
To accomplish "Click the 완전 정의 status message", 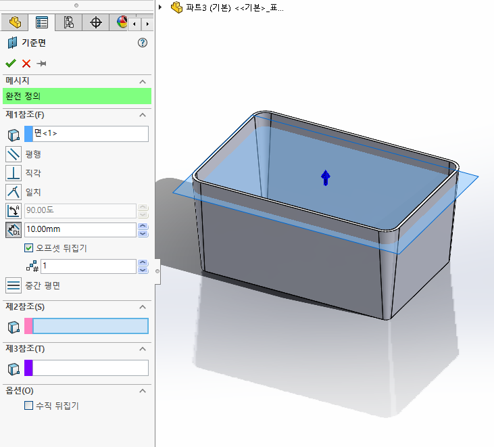I will pyautogui.click(x=77, y=96).
